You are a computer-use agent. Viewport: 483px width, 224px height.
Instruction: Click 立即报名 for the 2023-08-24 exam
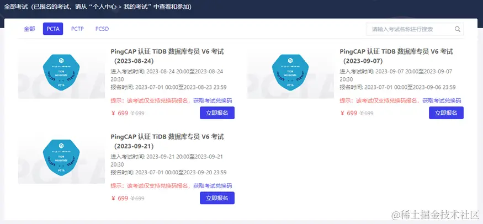click(x=217, y=113)
